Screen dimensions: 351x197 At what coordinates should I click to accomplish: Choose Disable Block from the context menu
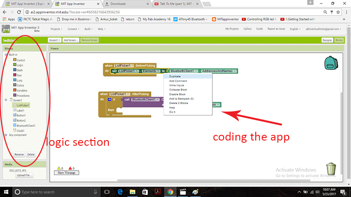pos(188,94)
